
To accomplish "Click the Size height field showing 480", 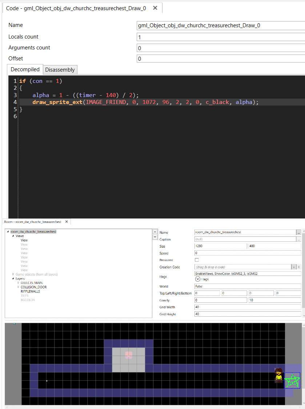I will (x=275, y=246).
